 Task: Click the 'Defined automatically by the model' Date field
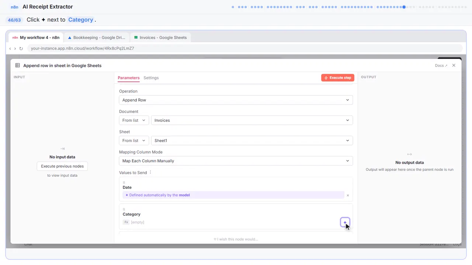tap(233, 195)
